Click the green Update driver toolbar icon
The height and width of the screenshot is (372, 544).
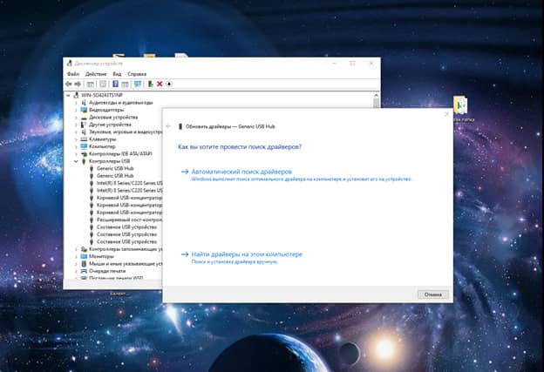pos(150,84)
